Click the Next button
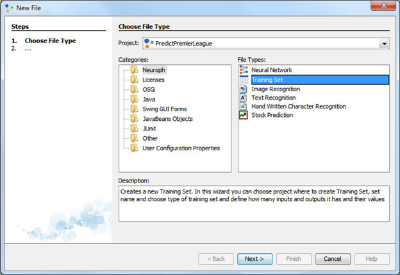The image size is (400, 275). [254, 259]
